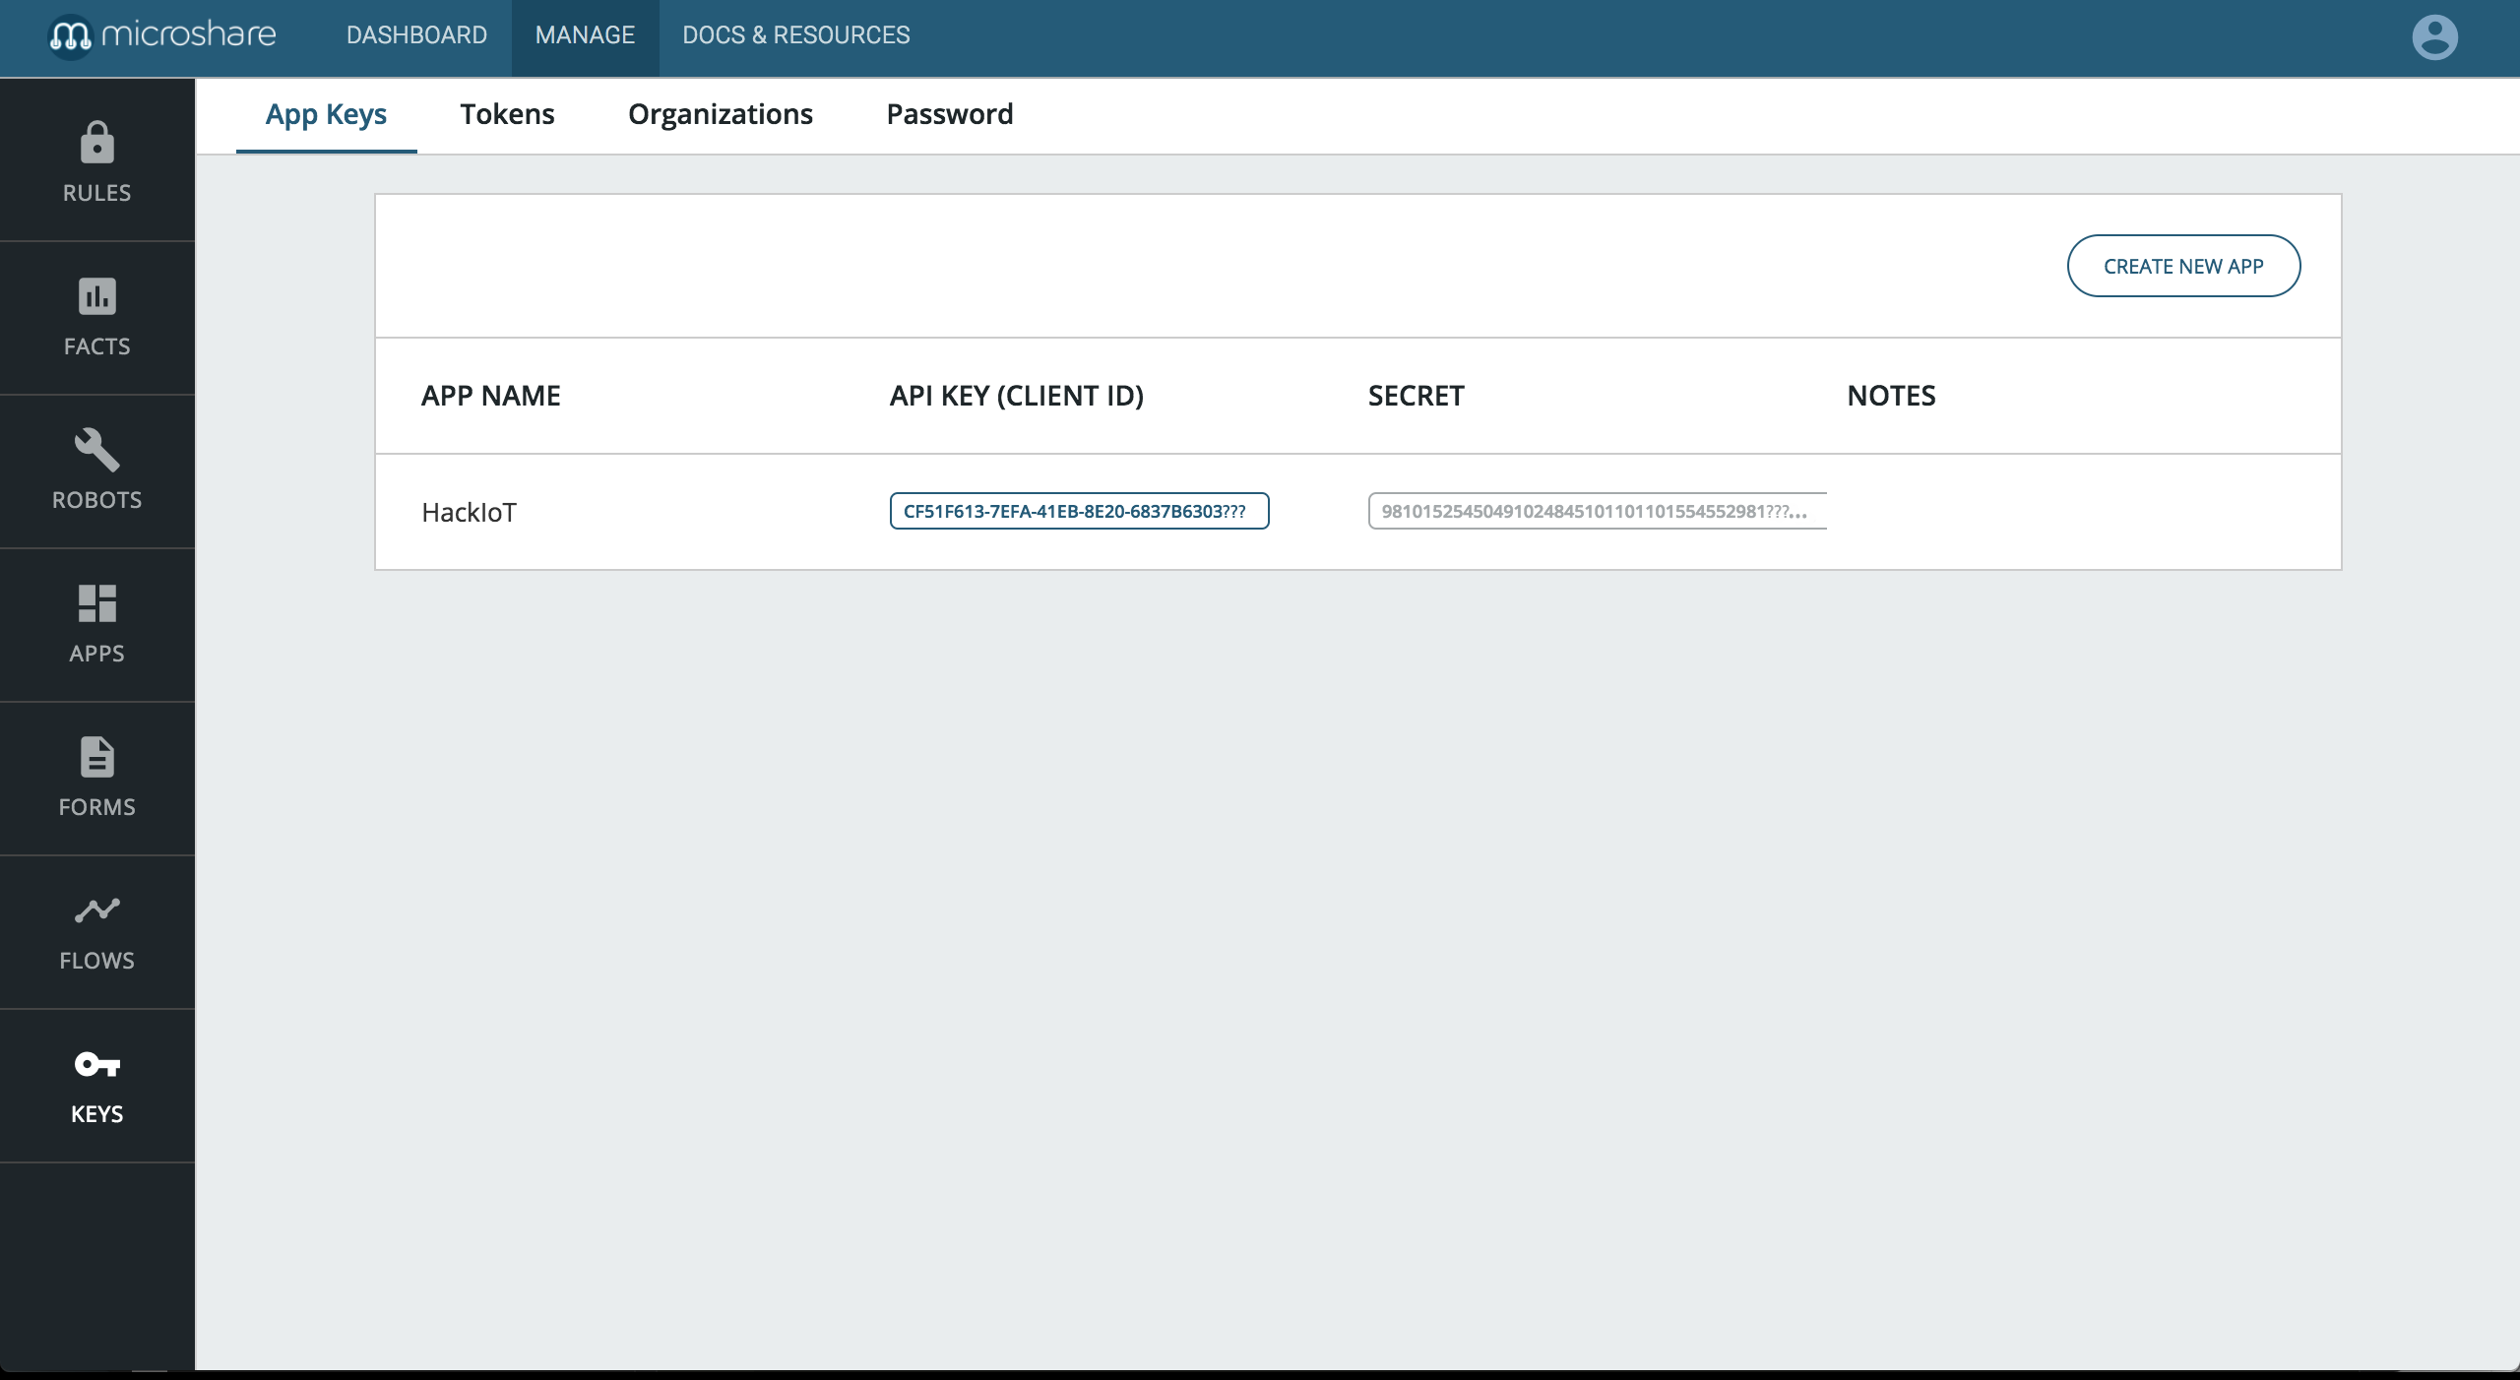The image size is (2520, 1380).
Task: Open the Facts chart icon
Action: point(96,296)
